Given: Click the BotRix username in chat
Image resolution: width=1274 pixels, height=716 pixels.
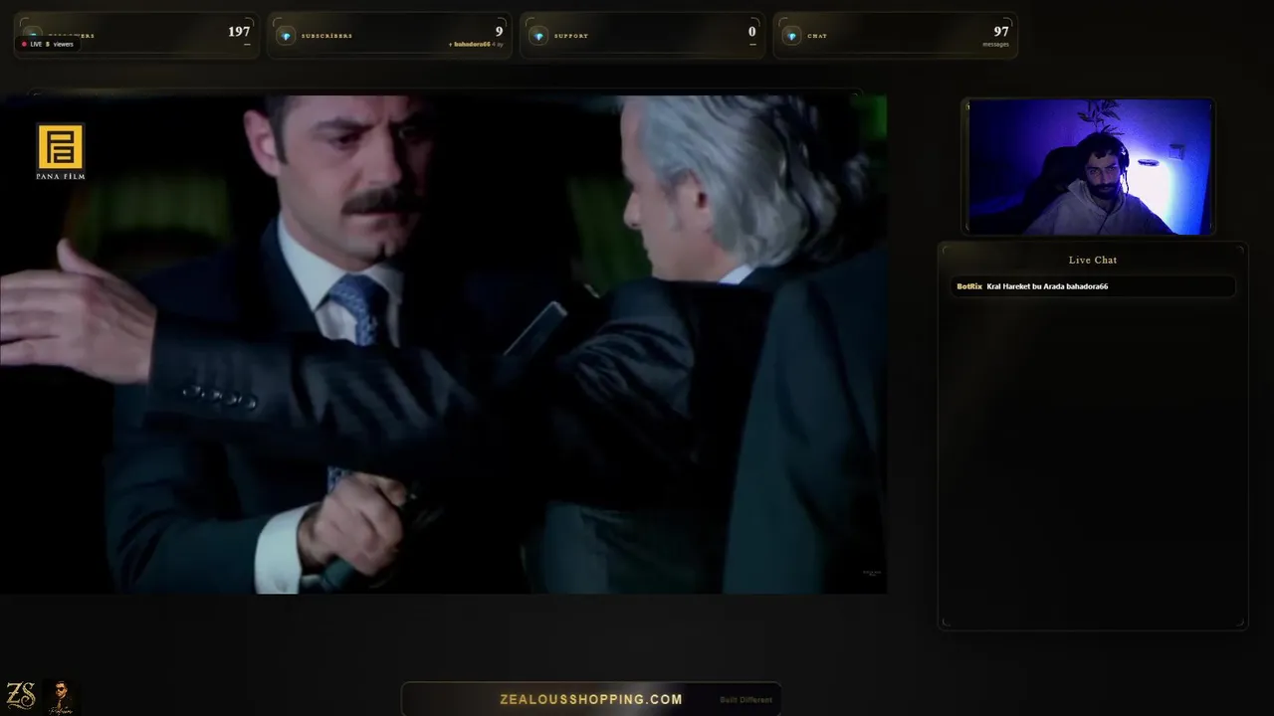Looking at the screenshot, I should (969, 286).
